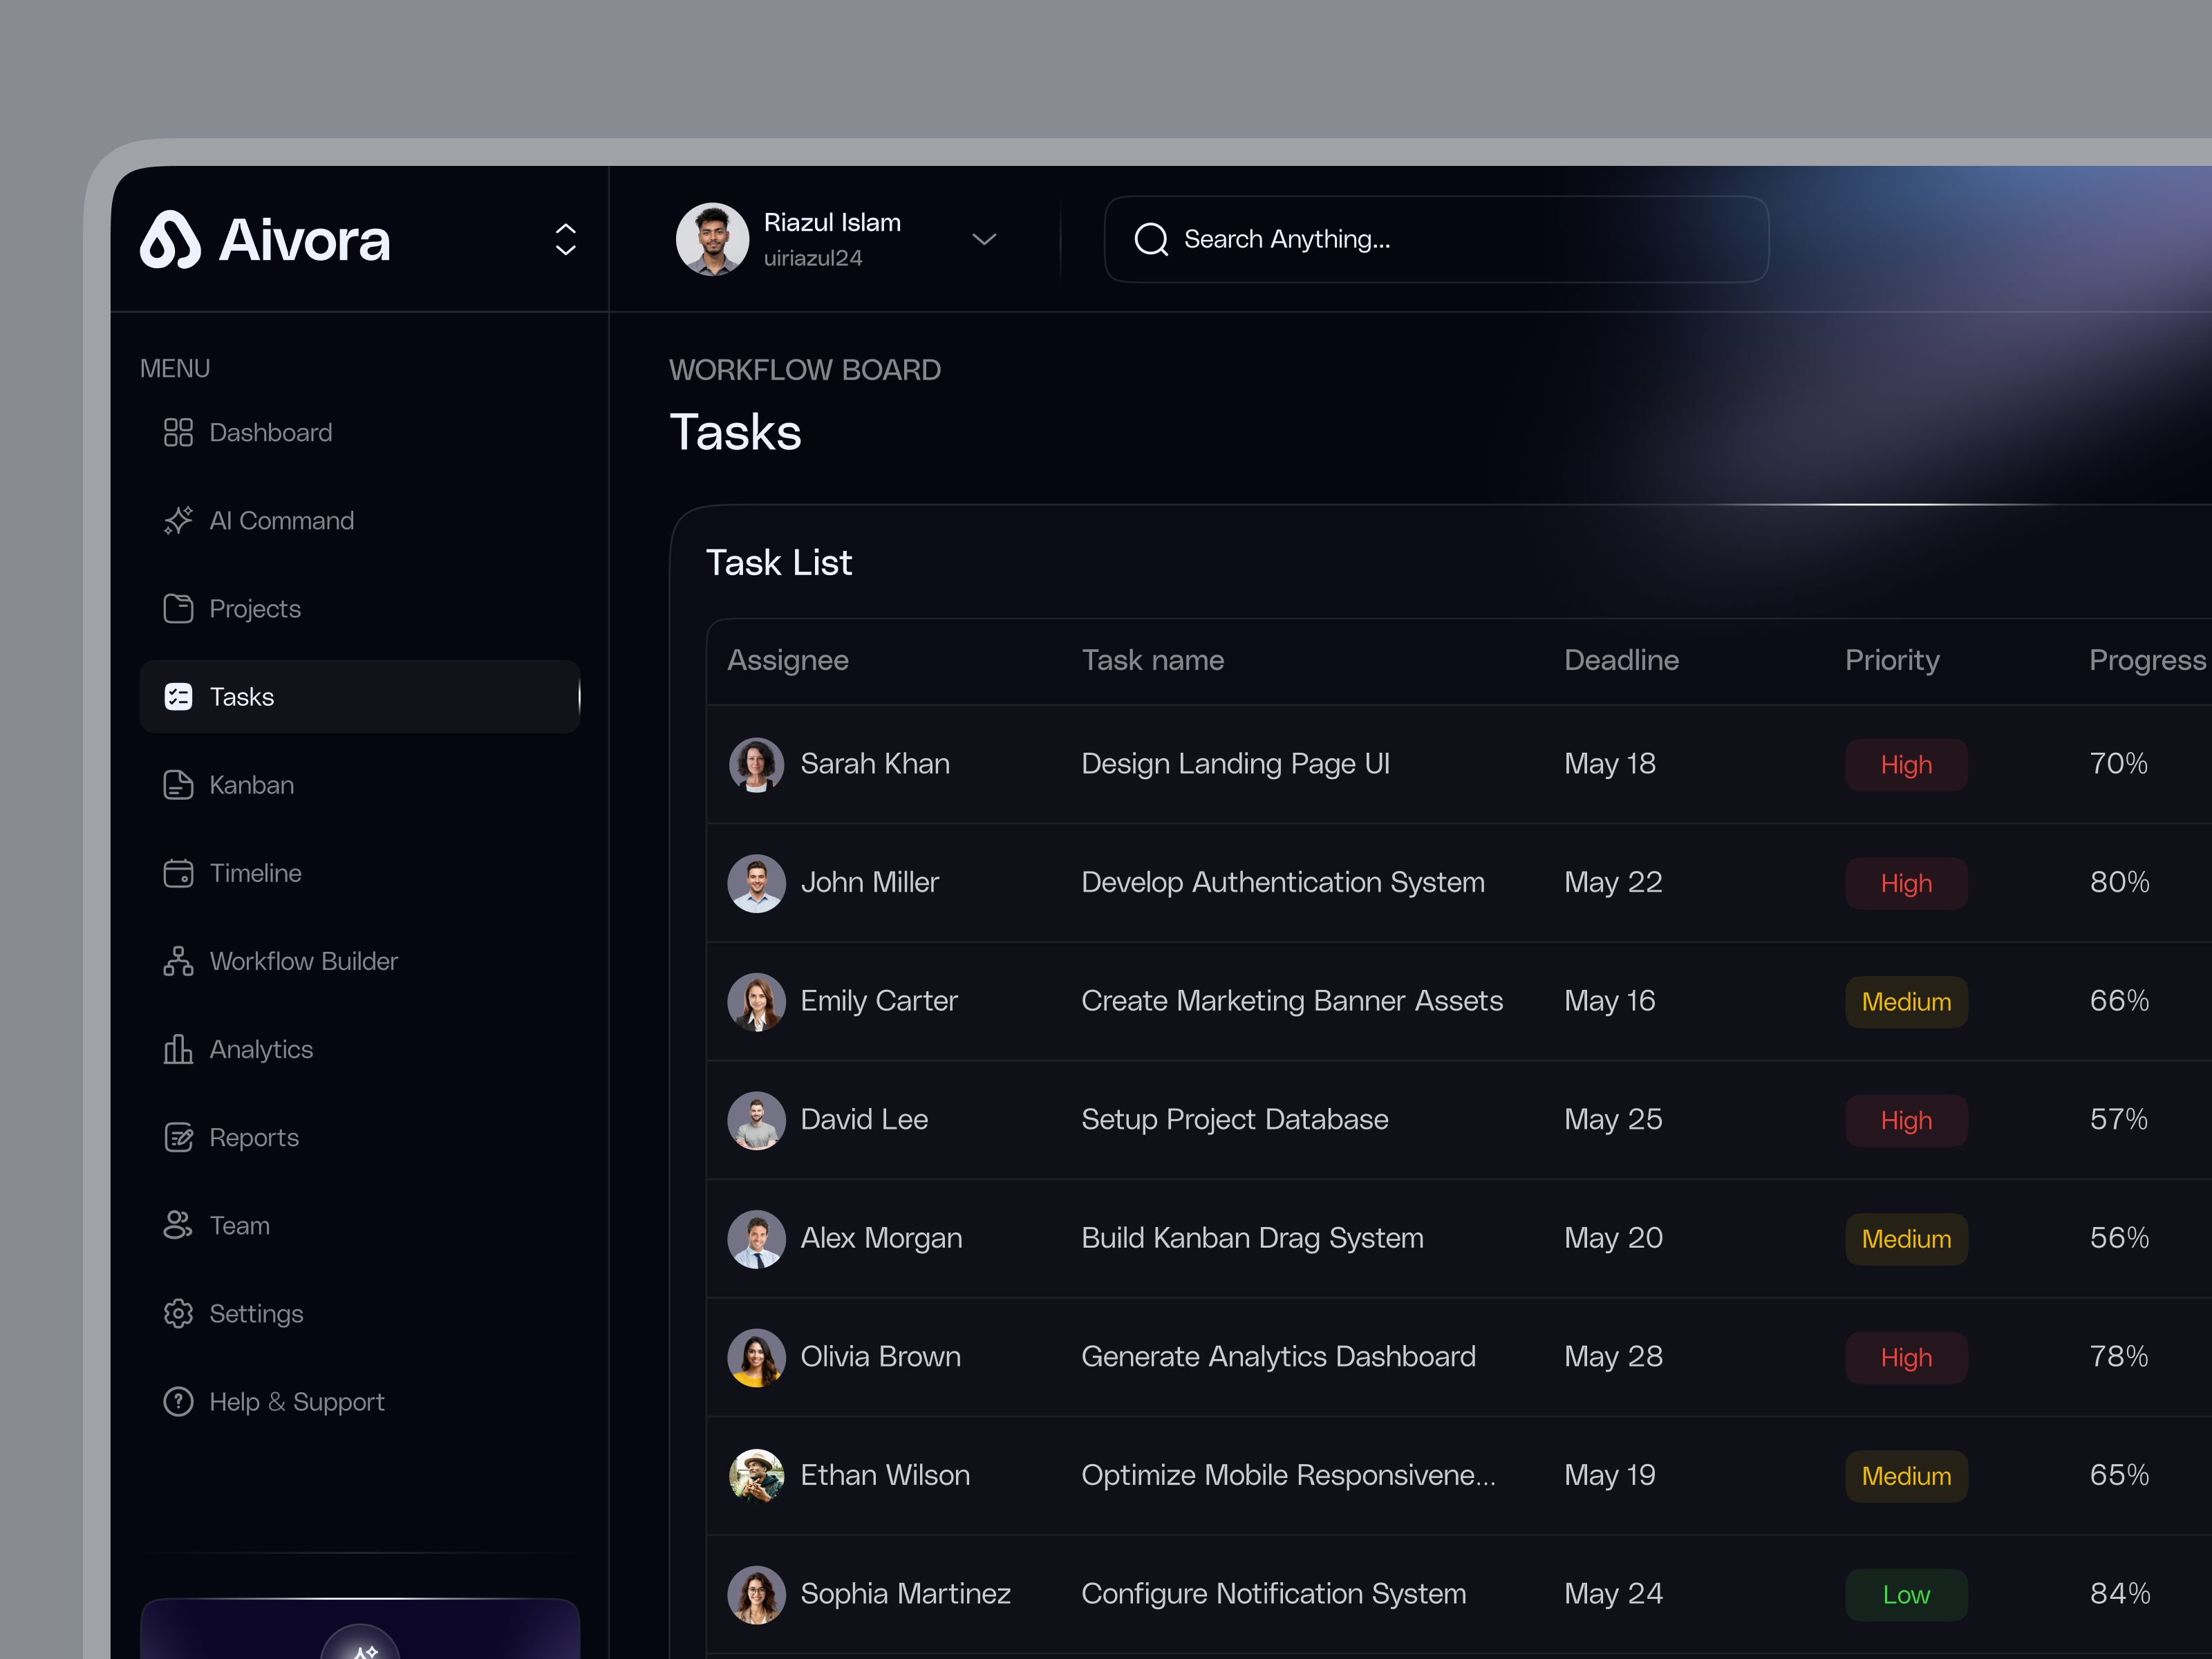Open the Build Kanban Drag System task
This screenshot has width=2212, height=1659.
click(1252, 1238)
